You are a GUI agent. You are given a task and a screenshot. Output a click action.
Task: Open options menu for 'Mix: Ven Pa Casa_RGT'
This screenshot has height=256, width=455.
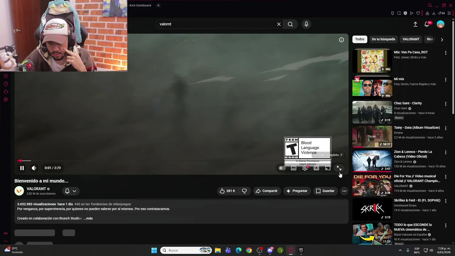[x=445, y=53]
